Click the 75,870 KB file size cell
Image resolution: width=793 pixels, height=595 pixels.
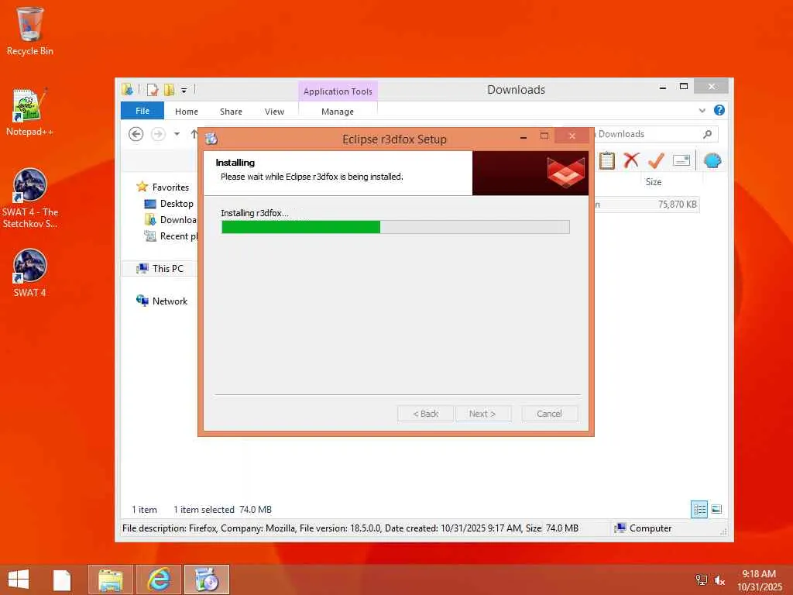[x=677, y=205]
